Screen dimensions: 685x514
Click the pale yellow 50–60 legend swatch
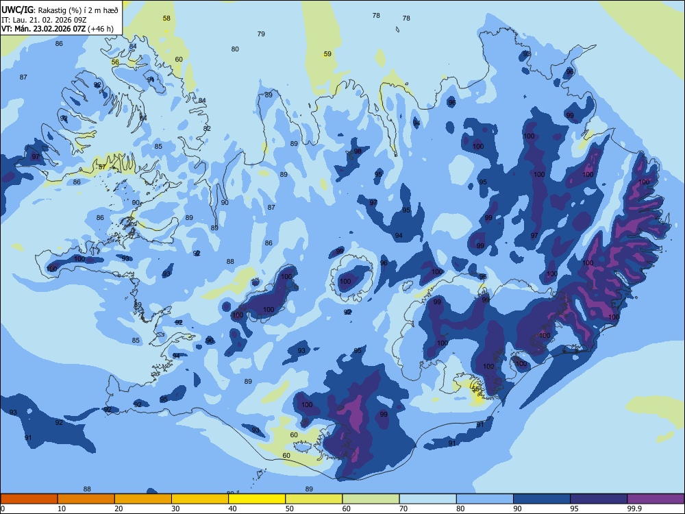[314, 499]
